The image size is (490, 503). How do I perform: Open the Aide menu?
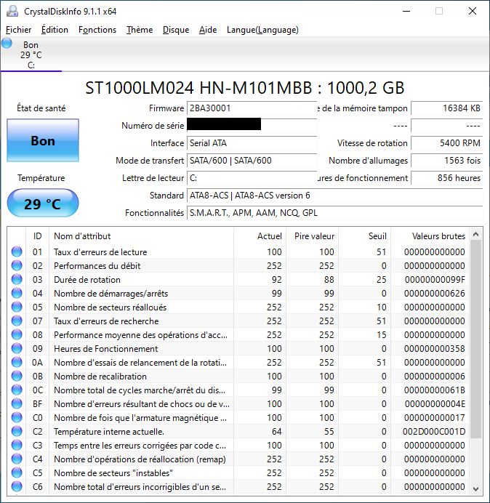pyautogui.click(x=208, y=30)
